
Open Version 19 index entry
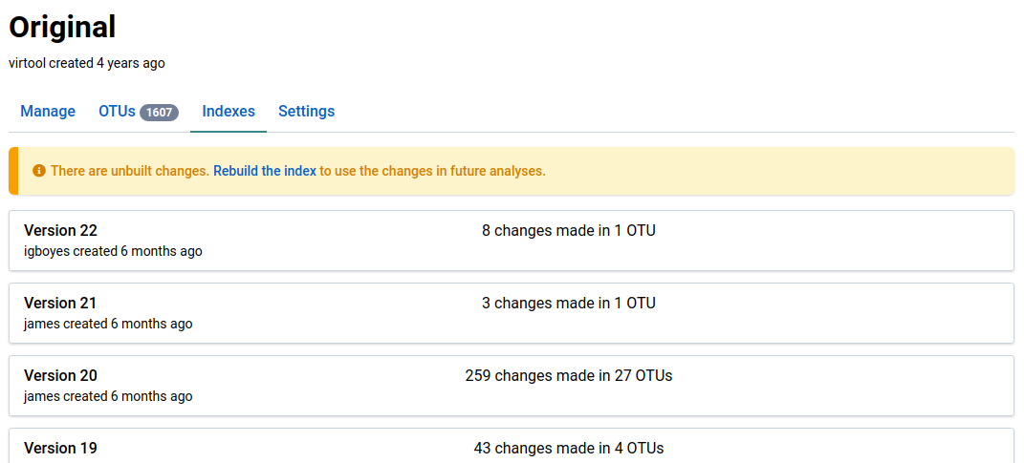point(60,448)
